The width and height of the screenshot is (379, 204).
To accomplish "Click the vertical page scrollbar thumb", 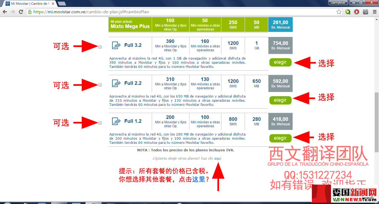I will click(377, 122).
